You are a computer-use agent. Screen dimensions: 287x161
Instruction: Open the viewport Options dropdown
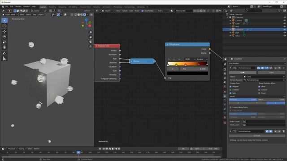pyautogui.click(x=88, y=11)
